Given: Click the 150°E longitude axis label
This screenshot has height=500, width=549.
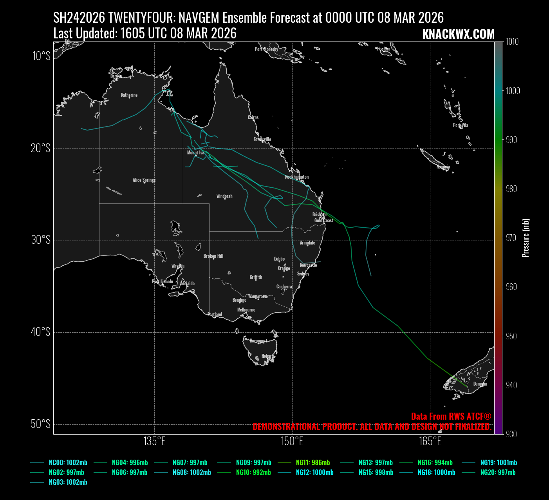Looking at the screenshot, I should pyautogui.click(x=292, y=441).
